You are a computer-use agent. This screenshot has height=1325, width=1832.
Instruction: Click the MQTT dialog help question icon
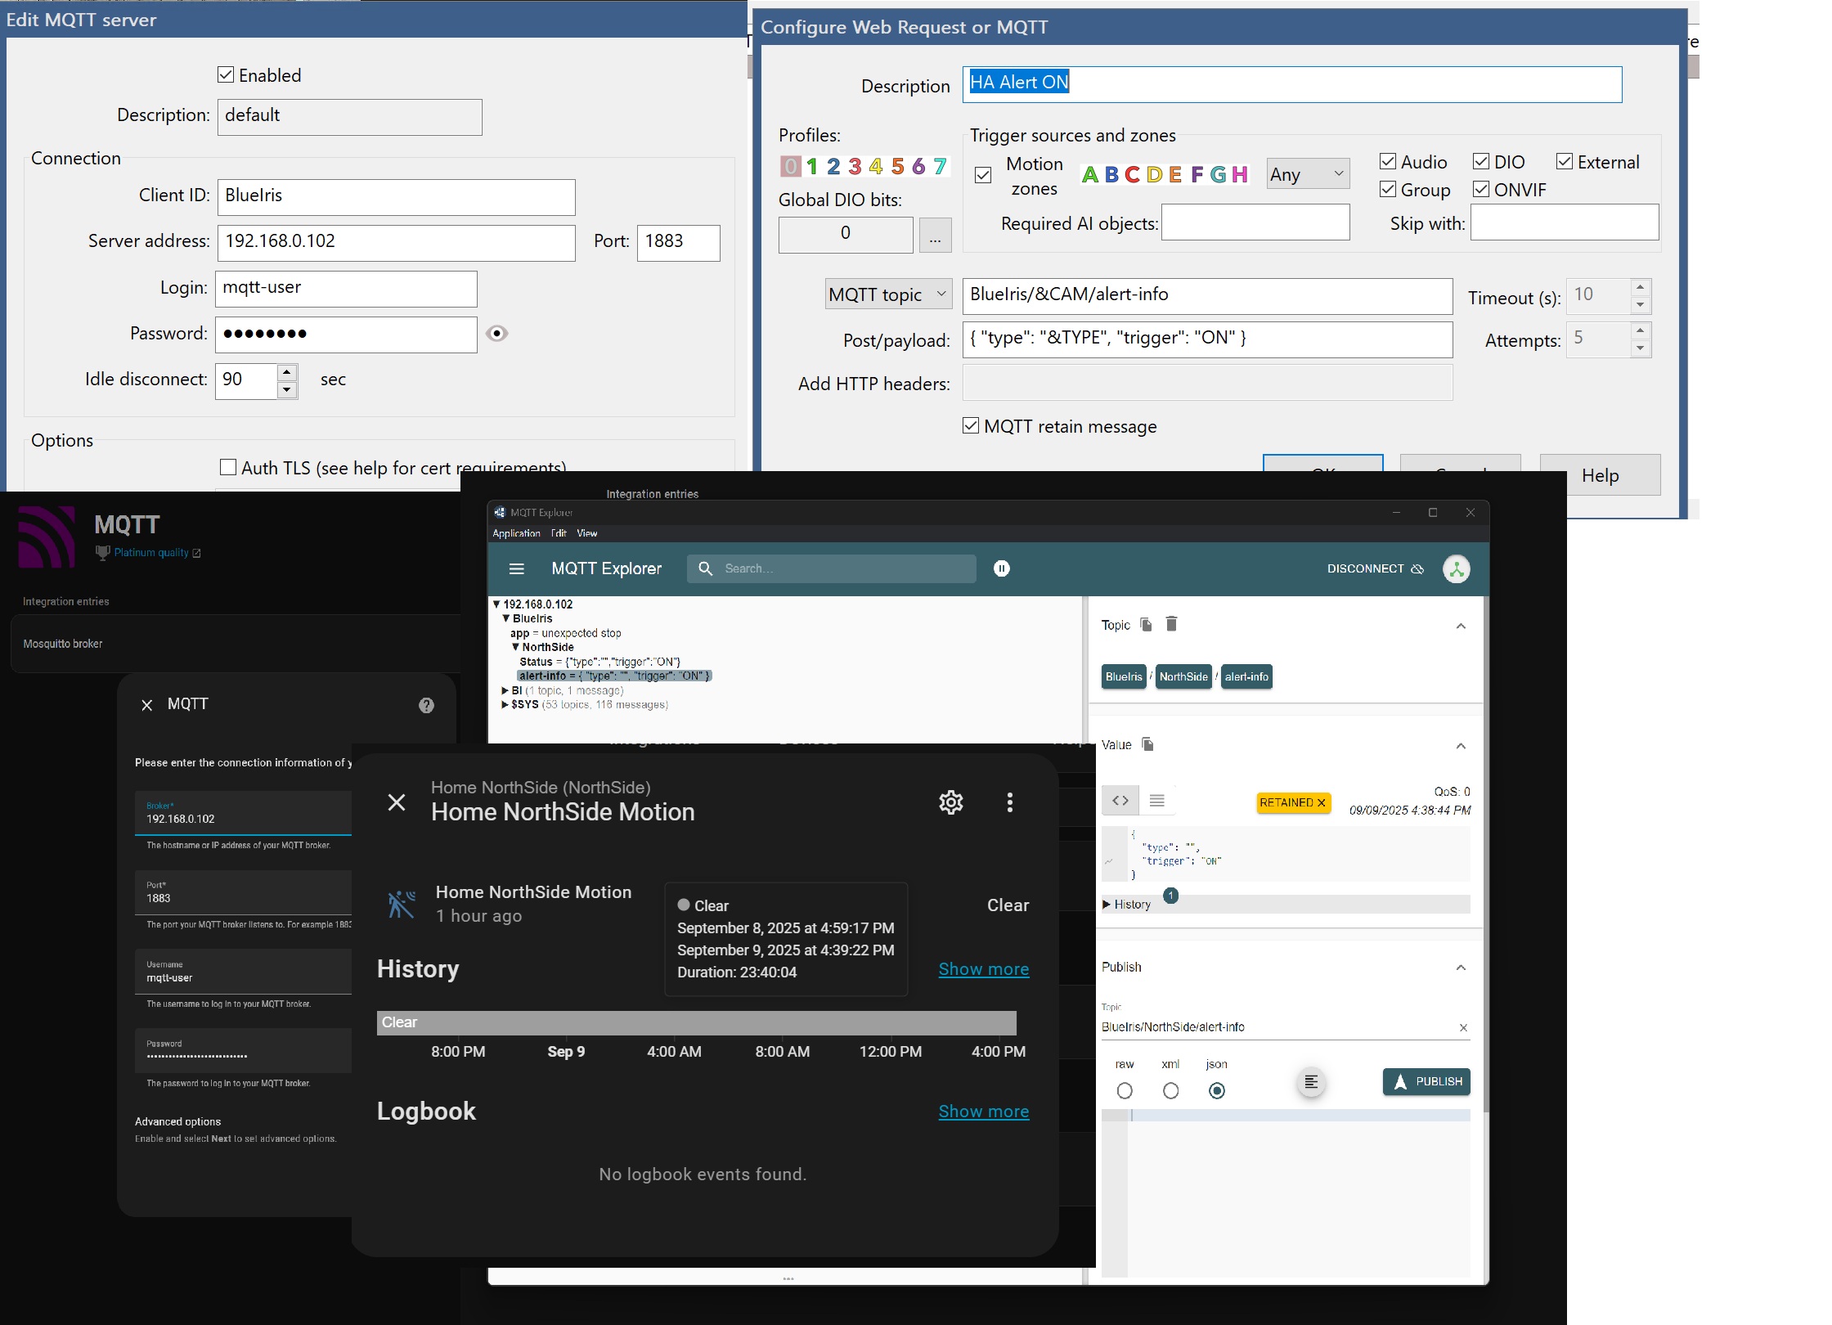coord(426,705)
